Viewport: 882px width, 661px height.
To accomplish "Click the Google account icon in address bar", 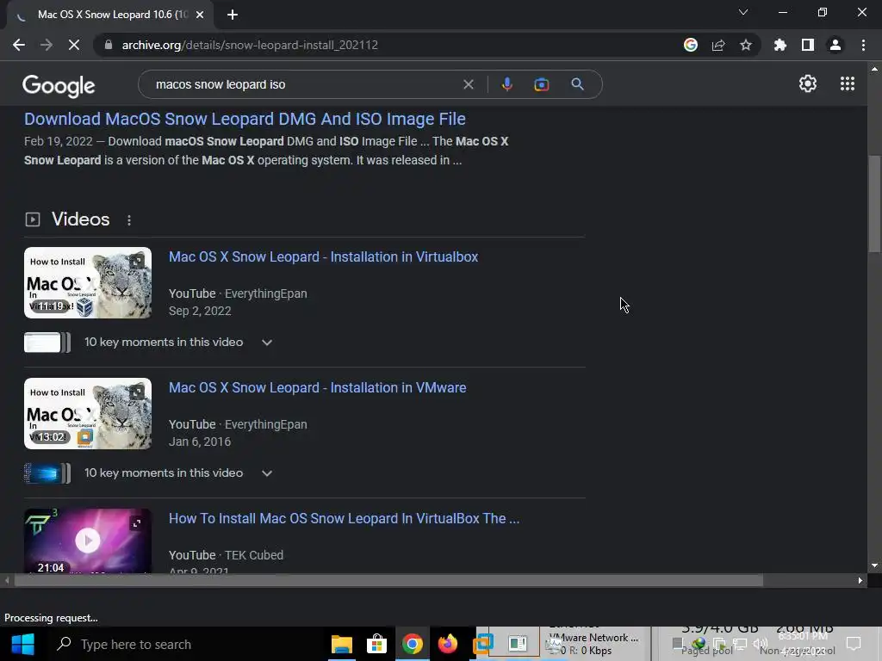I will [691, 45].
